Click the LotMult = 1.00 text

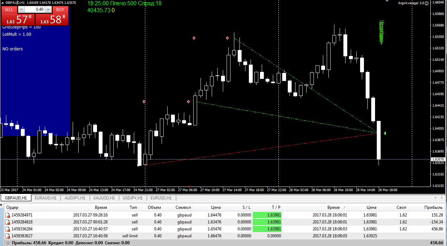pos(17,34)
